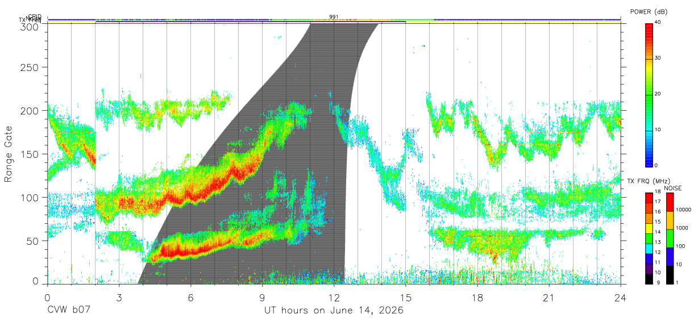Click the 1000 label on the NOISE legend
The height and width of the screenshot is (322, 698).
[682, 228]
